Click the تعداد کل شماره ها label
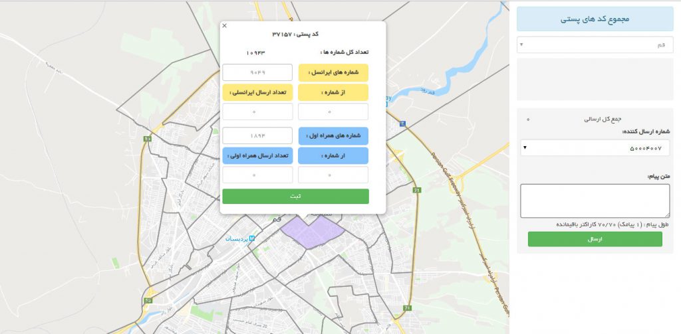Image resolution: width=681 pixels, height=334 pixels. click(344, 52)
